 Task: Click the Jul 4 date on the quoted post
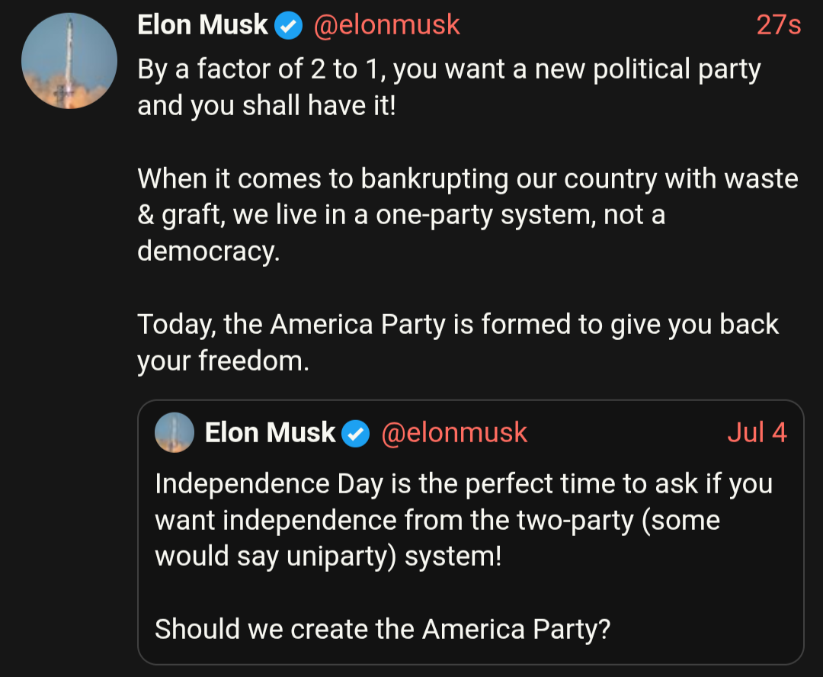click(x=757, y=433)
